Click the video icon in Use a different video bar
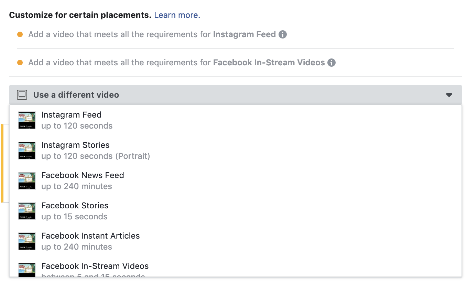Image resolution: width=467 pixels, height=284 pixels. pos(22,95)
